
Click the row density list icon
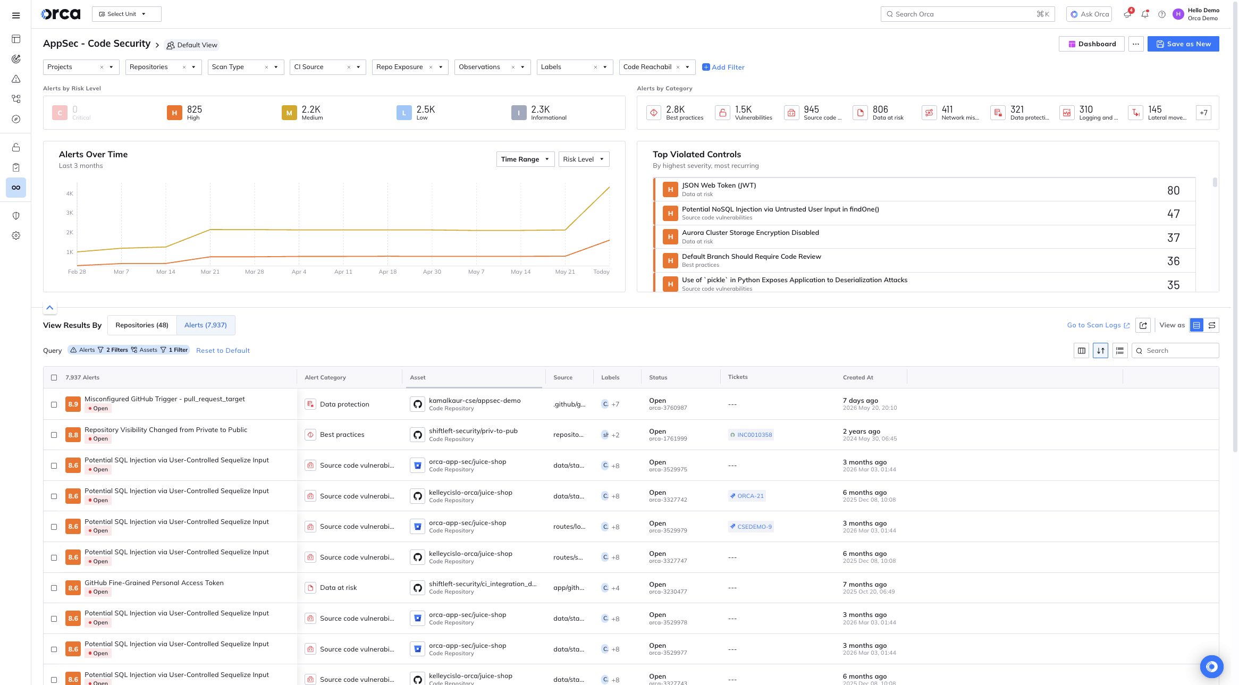click(x=1120, y=351)
